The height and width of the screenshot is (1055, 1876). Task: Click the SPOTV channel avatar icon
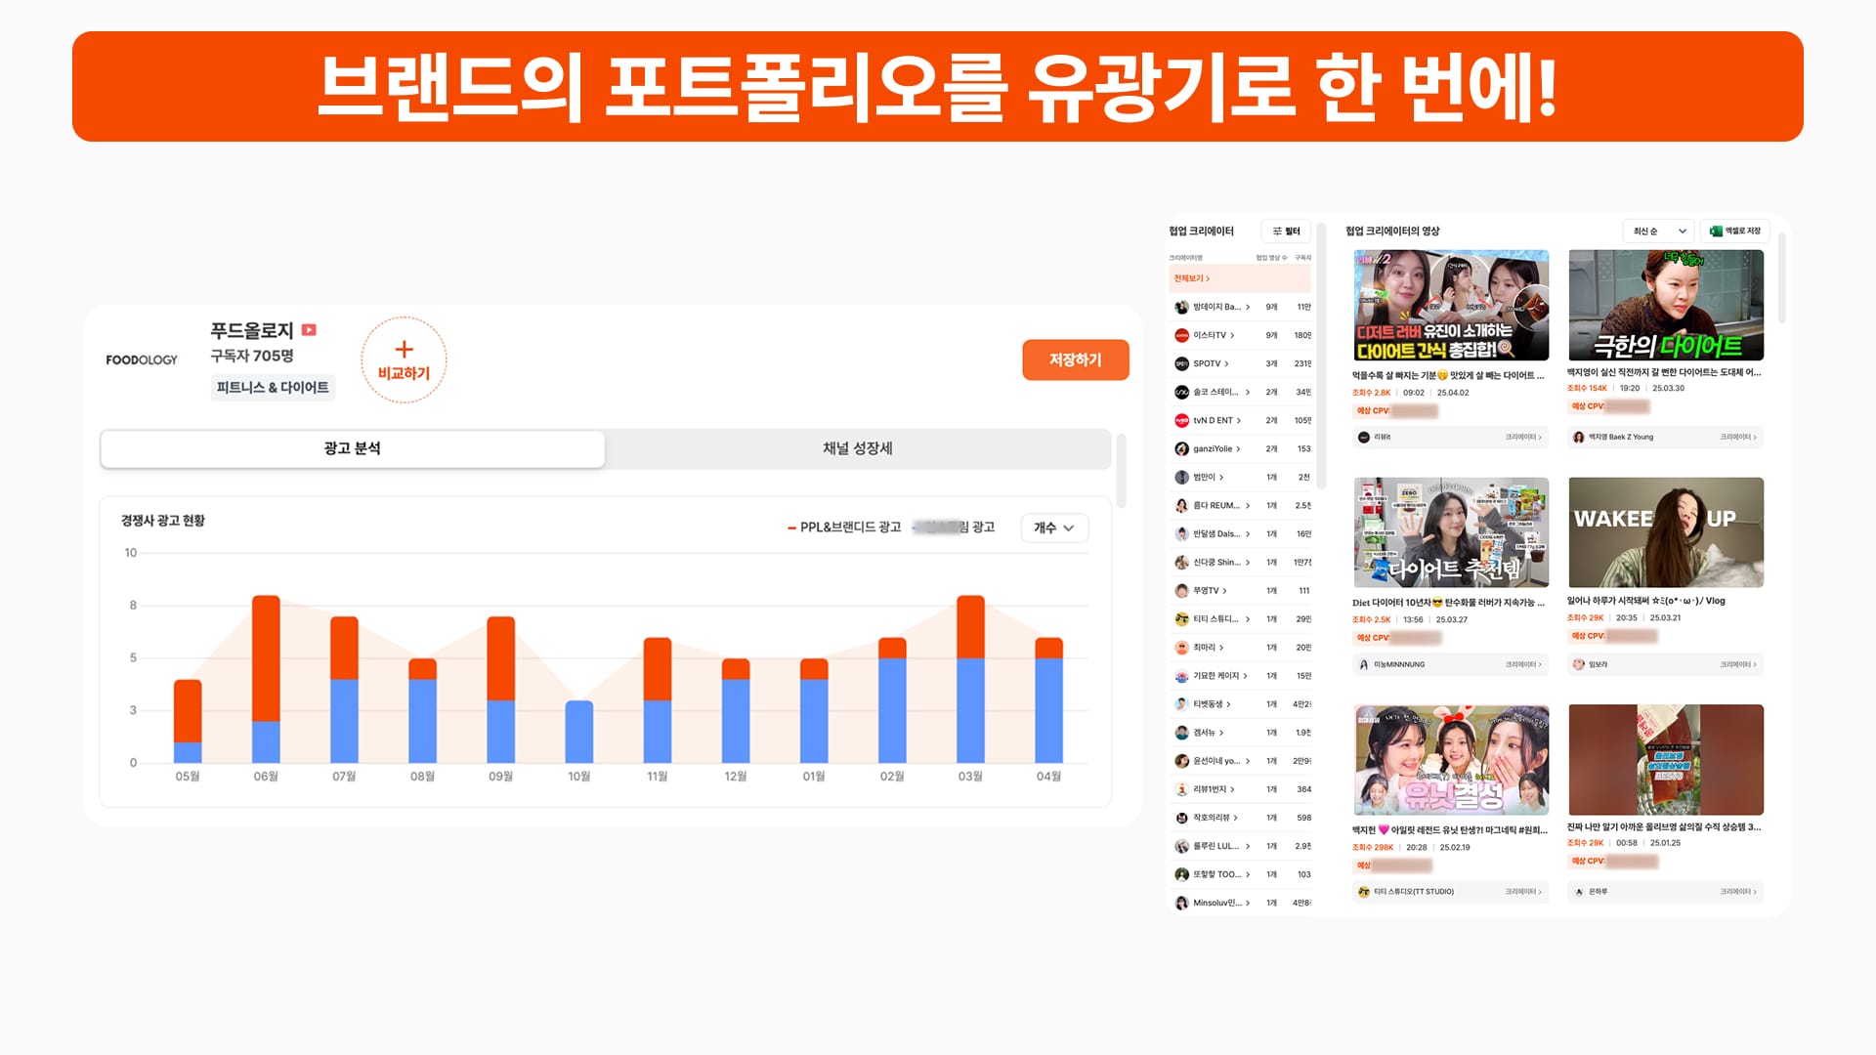click(x=1181, y=363)
